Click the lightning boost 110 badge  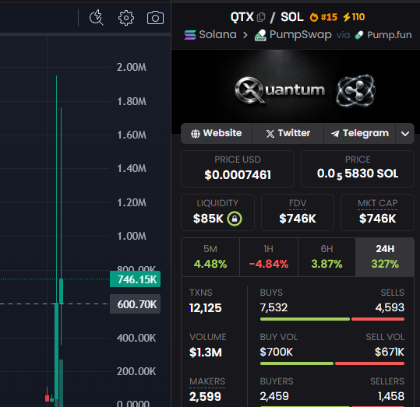[x=354, y=17]
